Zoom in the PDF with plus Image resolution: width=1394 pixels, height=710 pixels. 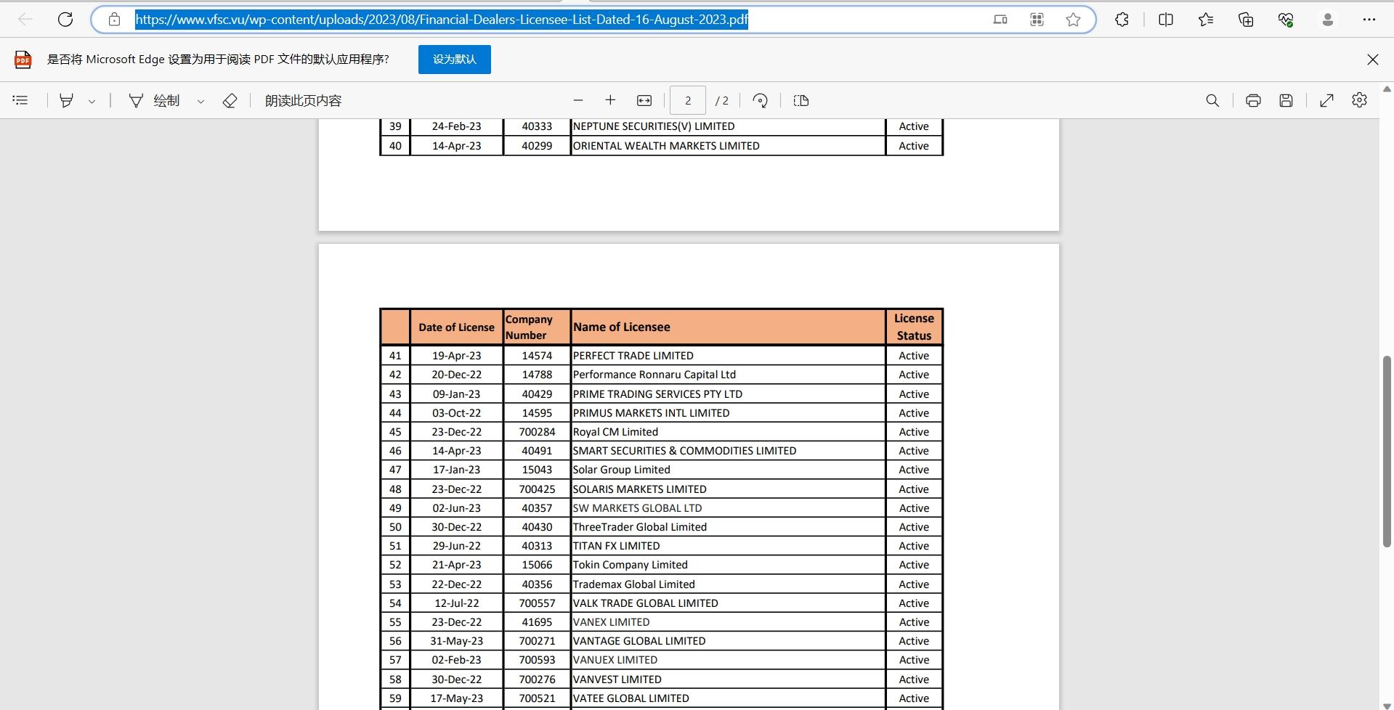tap(610, 100)
